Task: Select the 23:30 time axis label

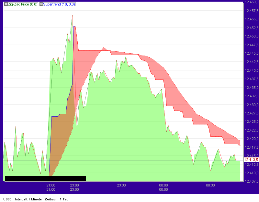Action: [121, 186]
